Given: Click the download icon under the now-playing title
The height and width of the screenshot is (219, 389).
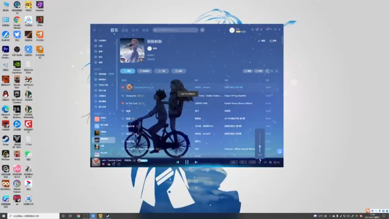Looking at the screenshot, I should [x=108, y=164].
